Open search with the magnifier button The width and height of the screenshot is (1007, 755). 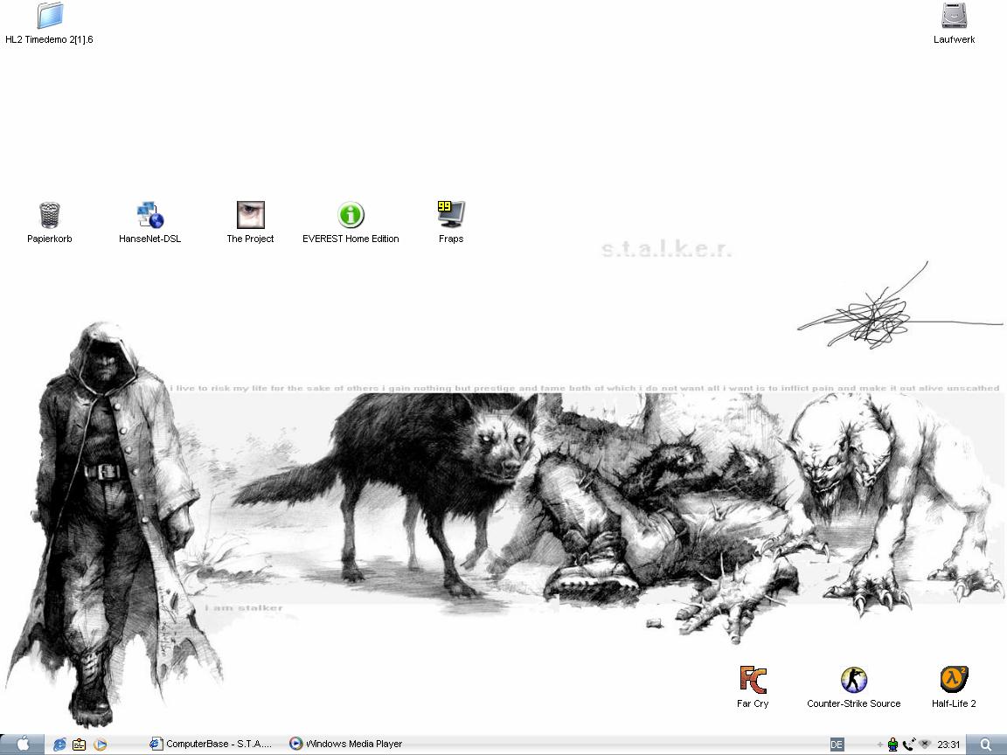pyautogui.click(x=986, y=745)
